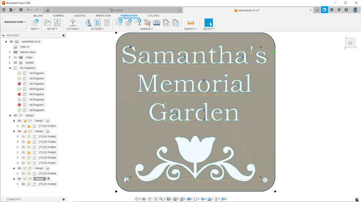Open the MANAGE dropdown menu label
361x202 pixels.
[146, 29]
